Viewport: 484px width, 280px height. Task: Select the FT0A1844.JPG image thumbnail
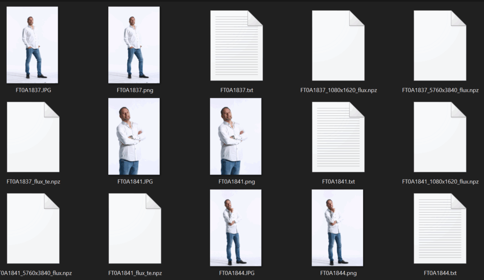[236, 228]
